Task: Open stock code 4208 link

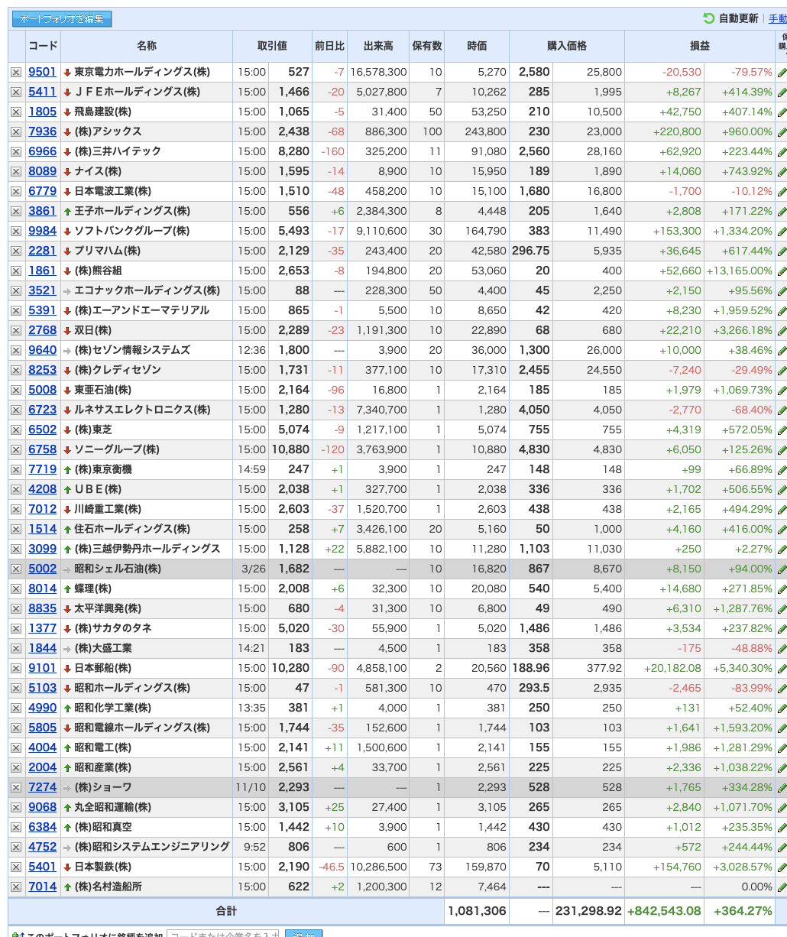Action: pos(43,489)
